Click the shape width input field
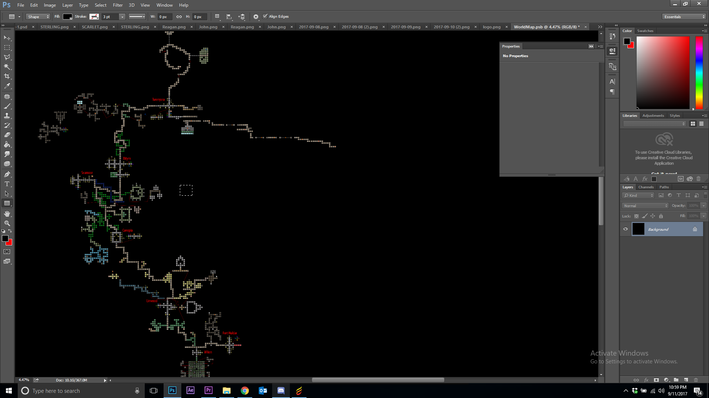709x398 pixels. (x=164, y=17)
